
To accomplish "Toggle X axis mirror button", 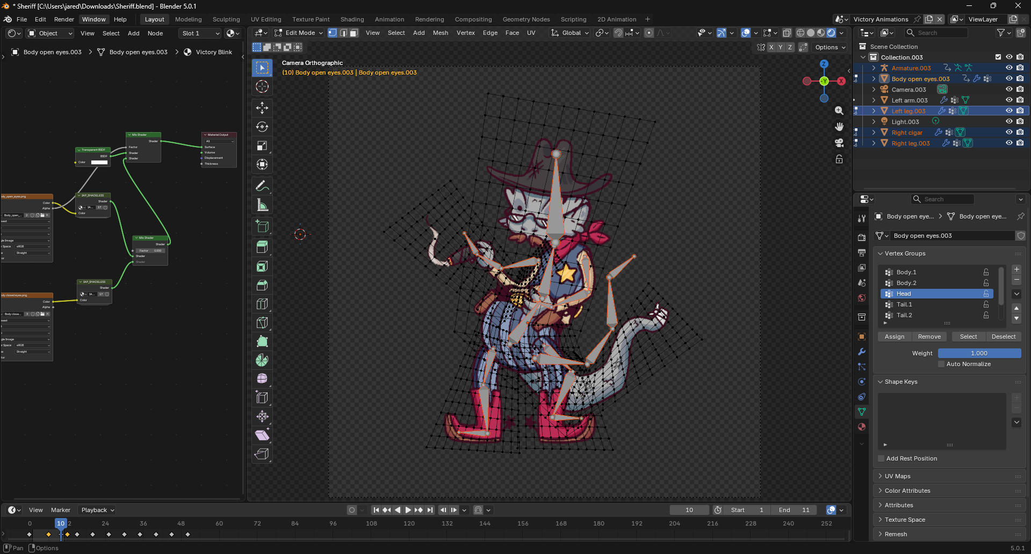I will click(771, 47).
